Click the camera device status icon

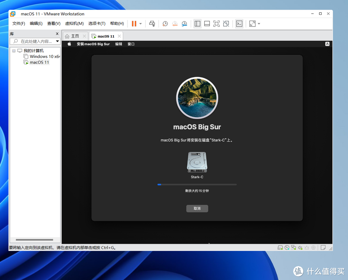[x=314, y=247]
